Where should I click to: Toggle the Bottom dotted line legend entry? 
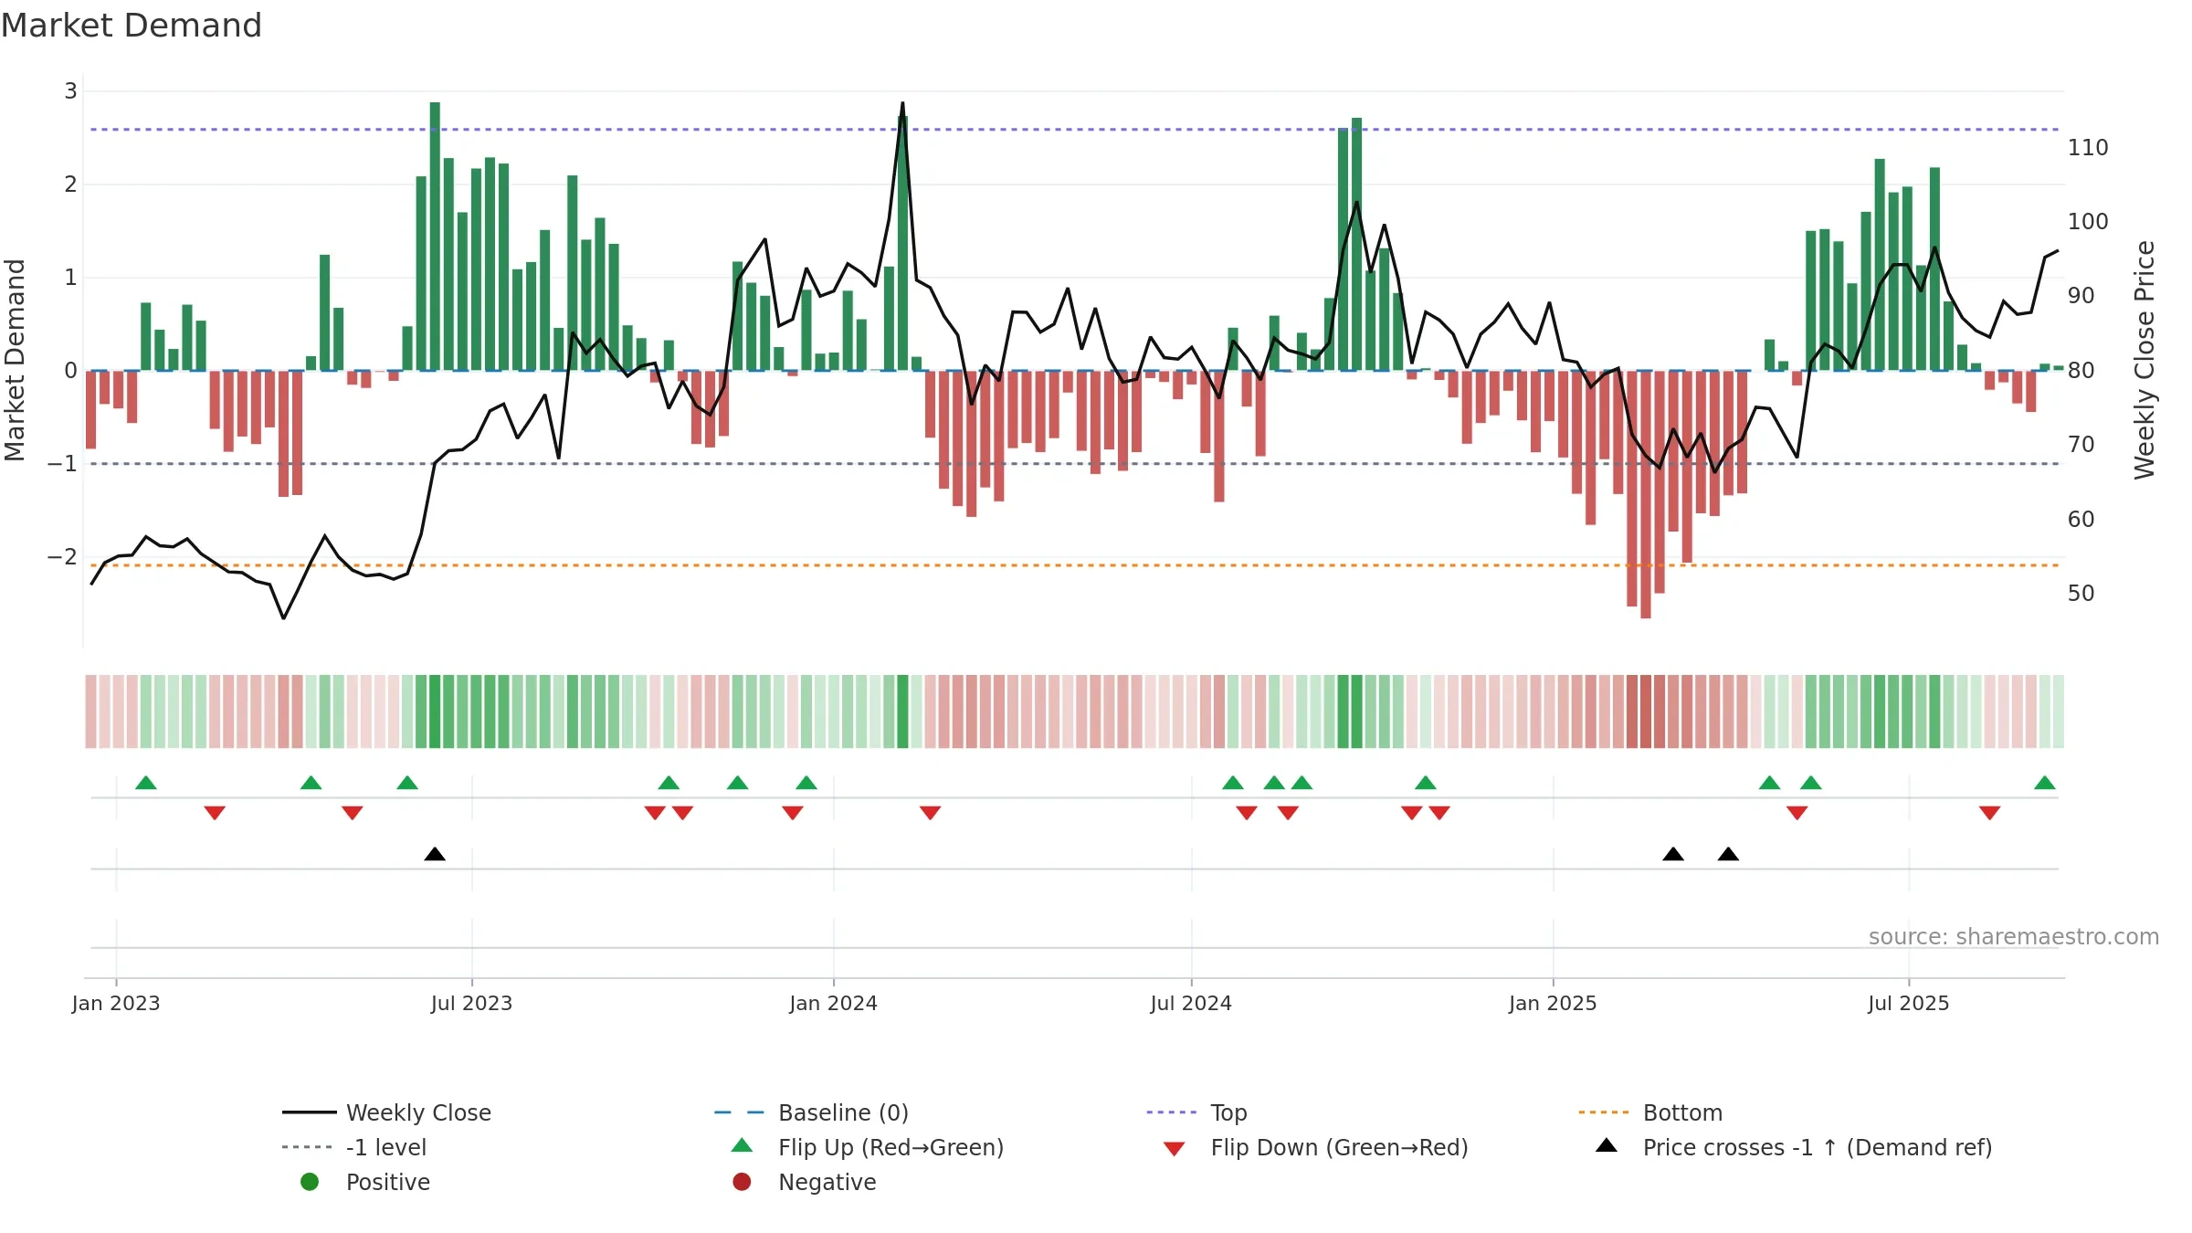[1650, 1112]
